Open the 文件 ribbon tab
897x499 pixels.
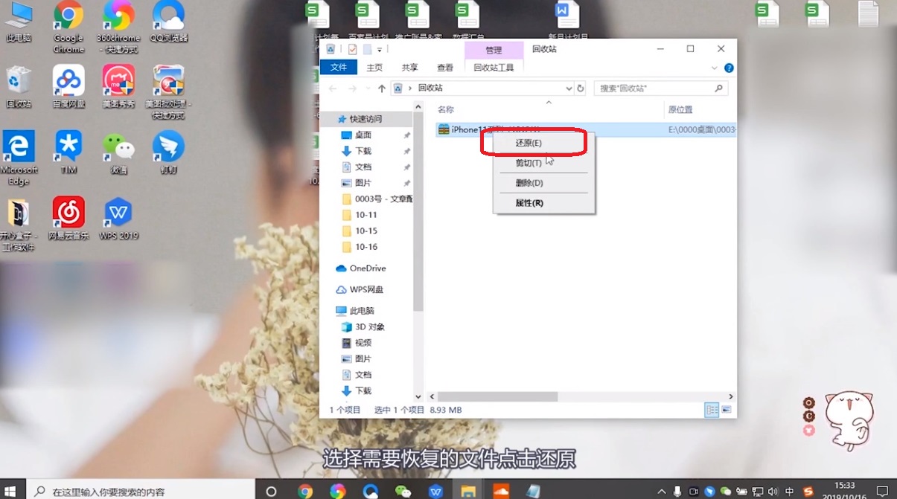pyautogui.click(x=339, y=68)
